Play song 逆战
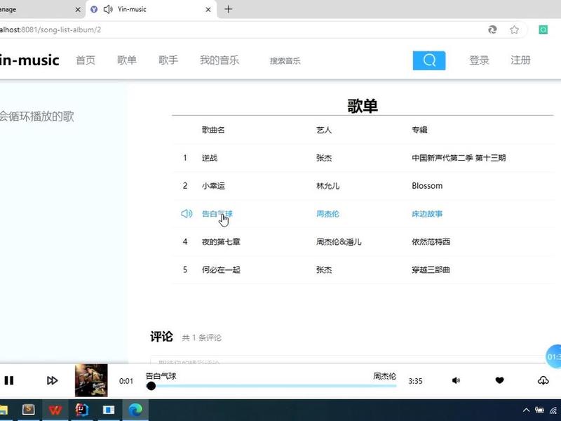 click(x=209, y=158)
